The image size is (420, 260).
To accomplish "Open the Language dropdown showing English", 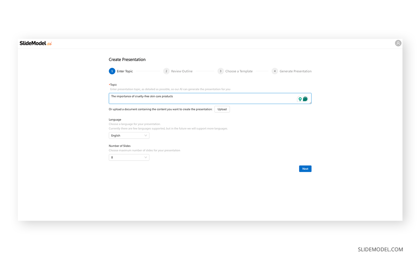I will pos(129,135).
